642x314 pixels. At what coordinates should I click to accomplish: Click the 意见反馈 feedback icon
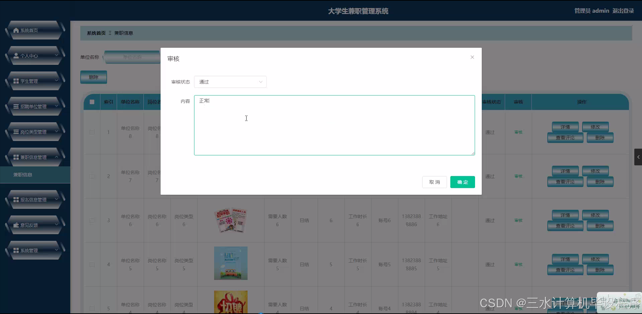[16, 225]
